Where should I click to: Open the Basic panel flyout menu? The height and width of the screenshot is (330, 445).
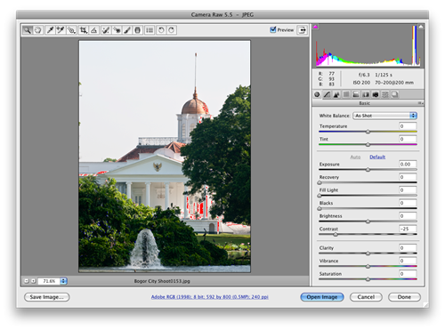(421, 103)
